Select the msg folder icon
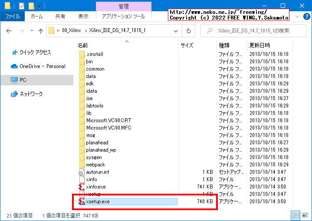 [82, 135]
